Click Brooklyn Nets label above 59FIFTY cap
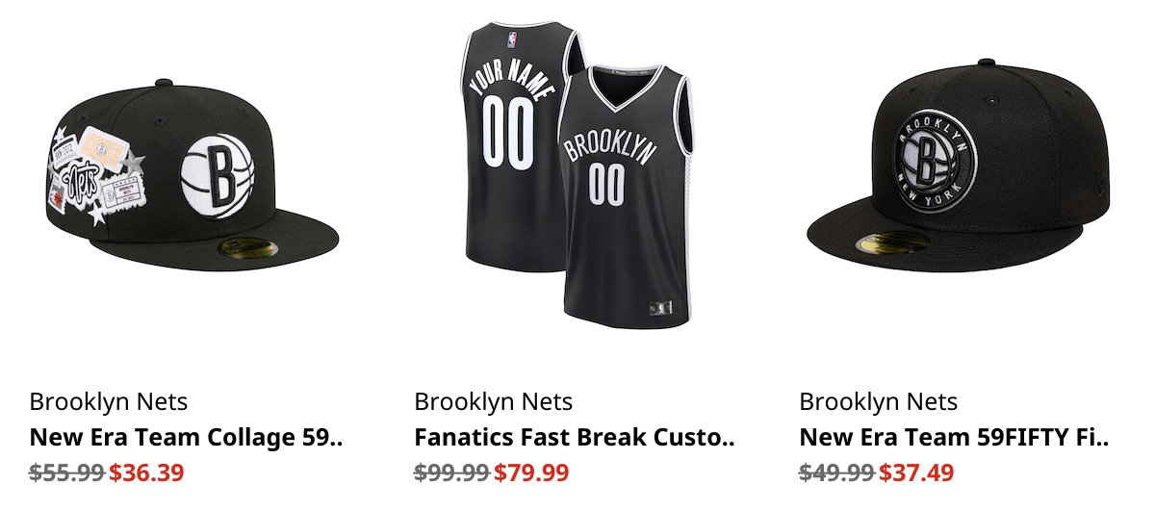This screenshot has width=1155, height=510. (x=879, y=401)
